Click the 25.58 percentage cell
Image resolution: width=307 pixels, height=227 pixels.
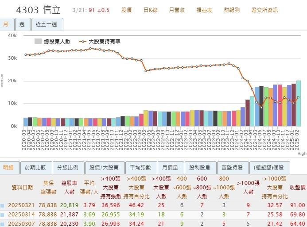click(275, 215)
